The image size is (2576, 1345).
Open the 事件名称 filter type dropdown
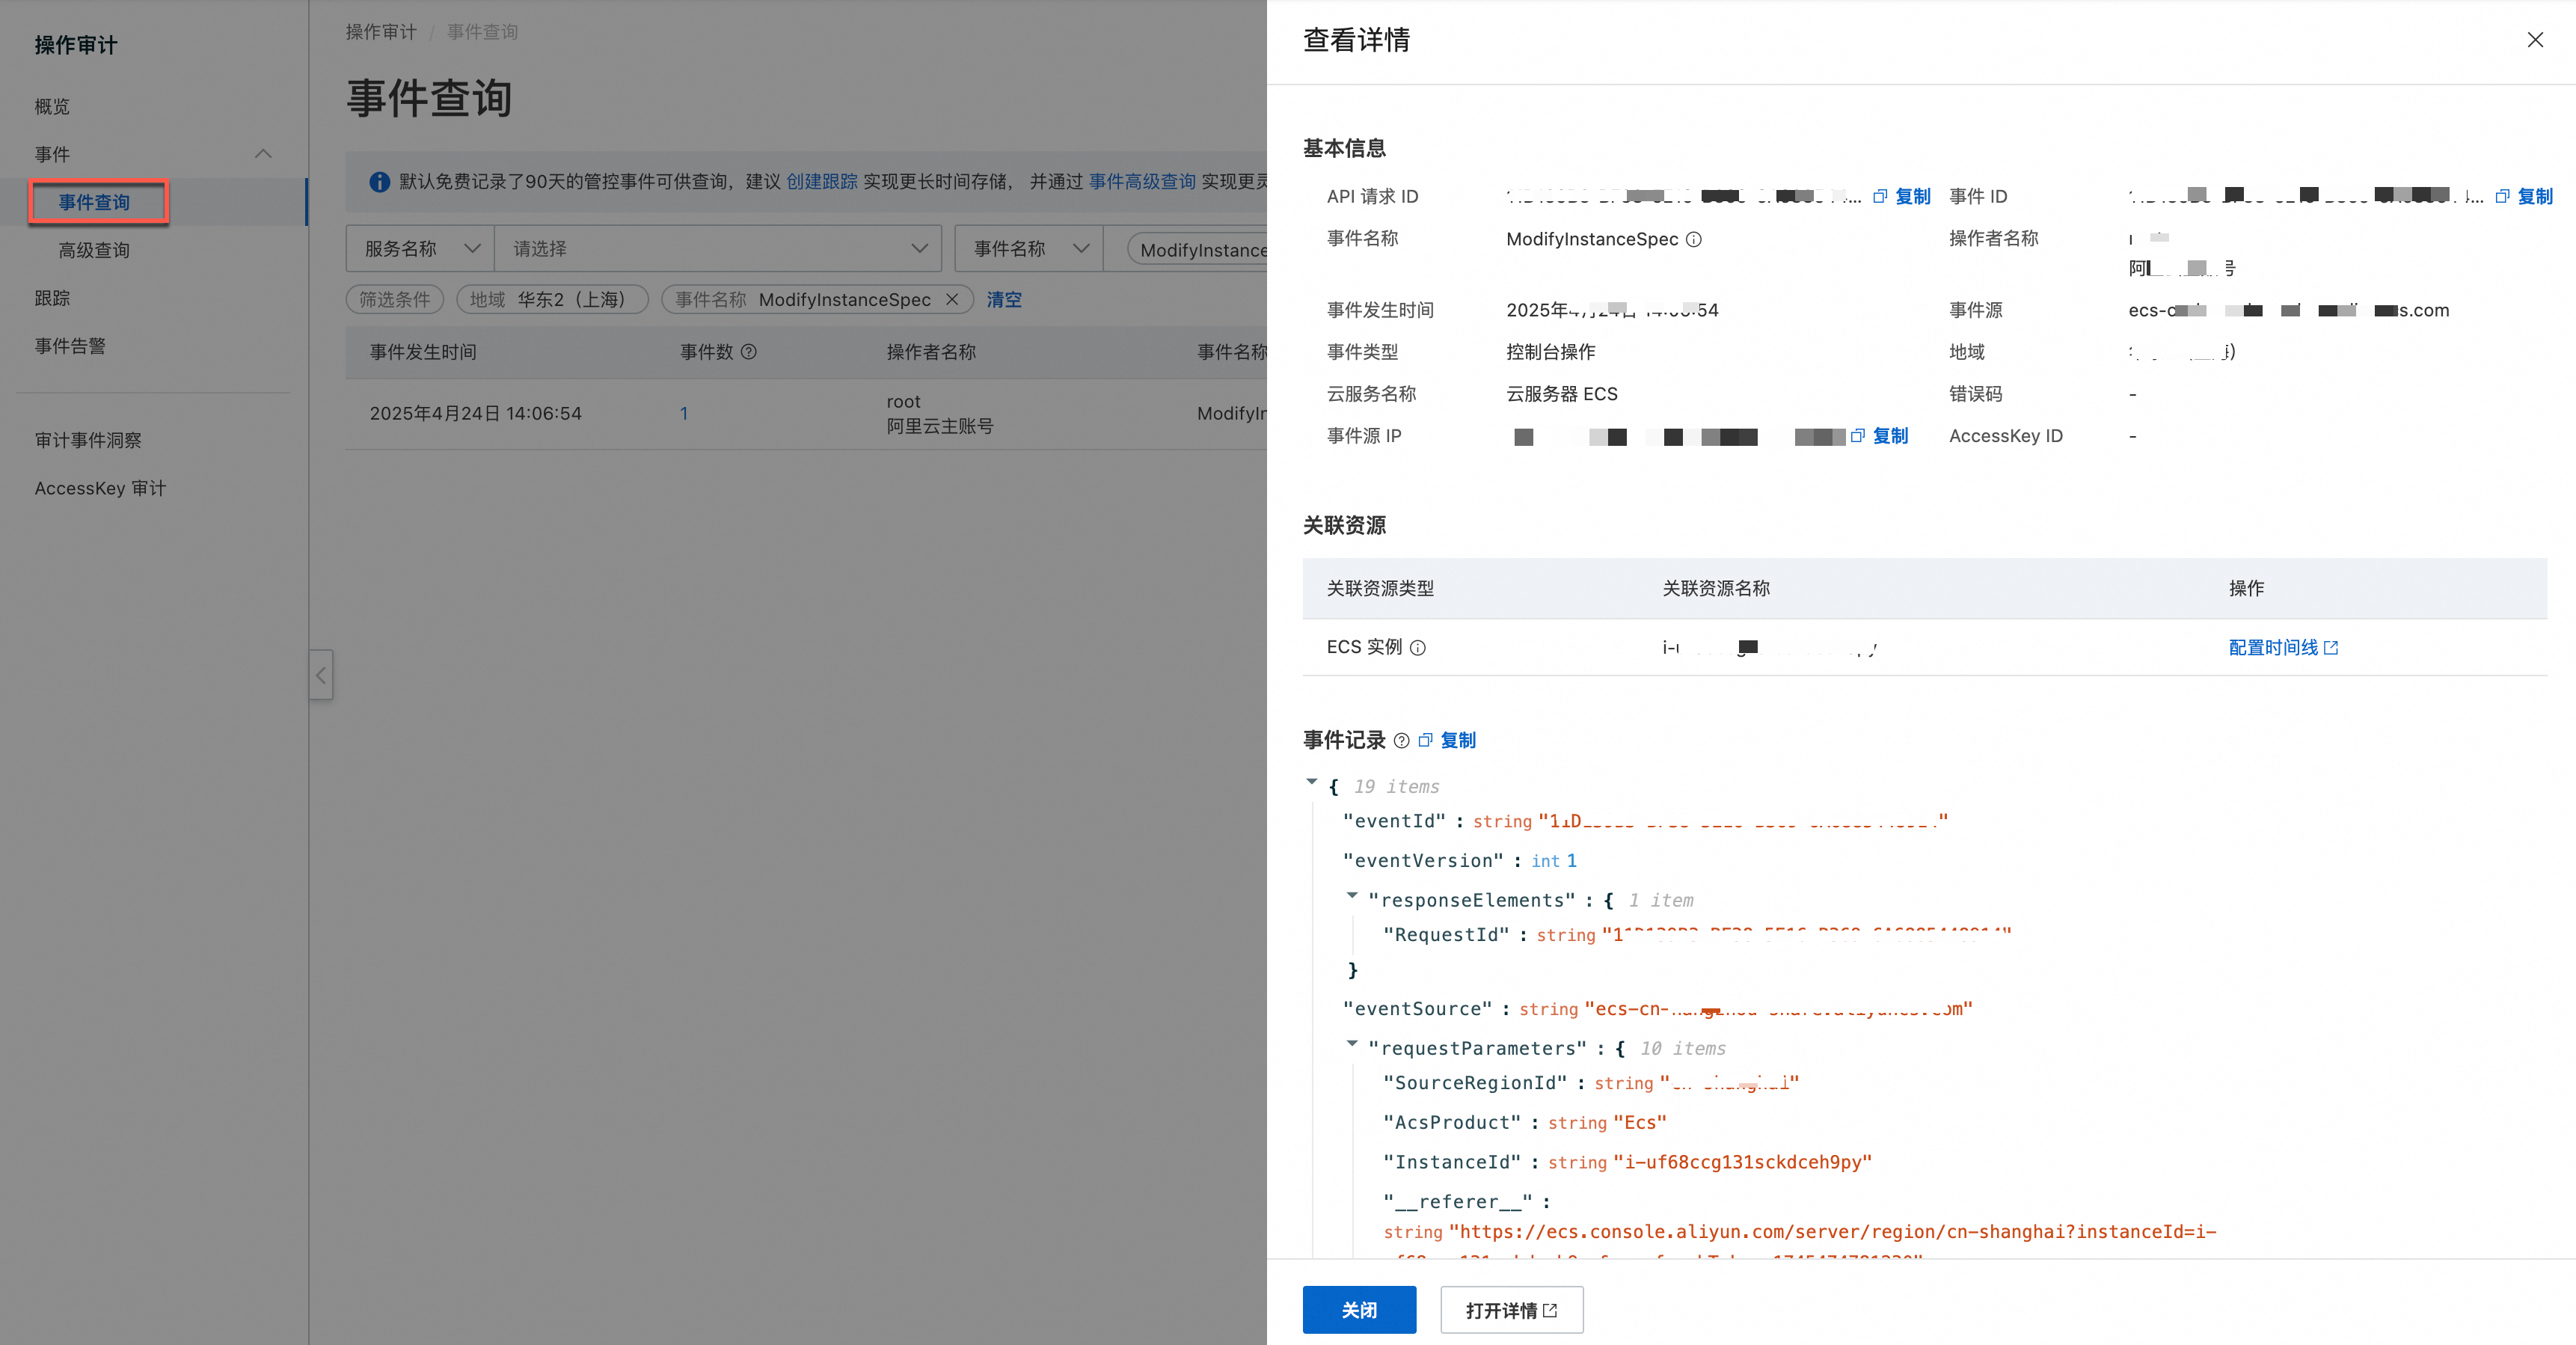point(1030,248)
